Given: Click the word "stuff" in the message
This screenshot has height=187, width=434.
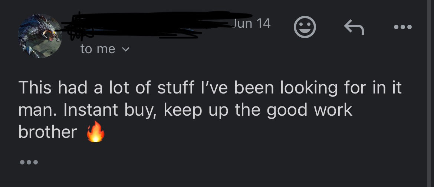Looking at the screenshot, I should pos(176,88).
